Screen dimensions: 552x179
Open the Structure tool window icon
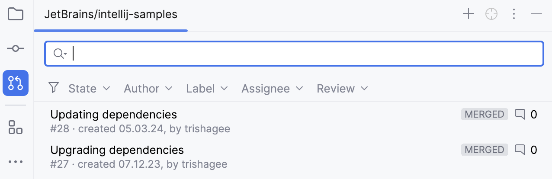click(16, 127)
